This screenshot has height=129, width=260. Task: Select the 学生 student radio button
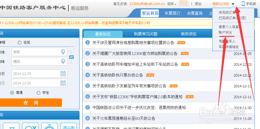tap(38, 93)
